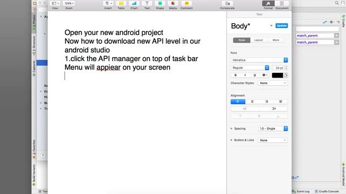Click the misspelled word appiear
Screen dimensions: 346x194
click(x=108, y=67)
